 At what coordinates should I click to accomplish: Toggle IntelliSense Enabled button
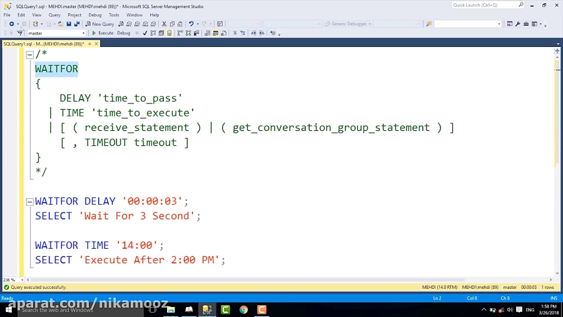click(170, 33)
